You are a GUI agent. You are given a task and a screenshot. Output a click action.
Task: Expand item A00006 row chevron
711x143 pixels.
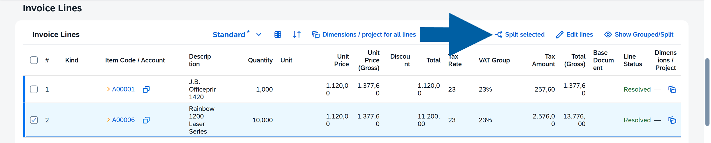108,120
